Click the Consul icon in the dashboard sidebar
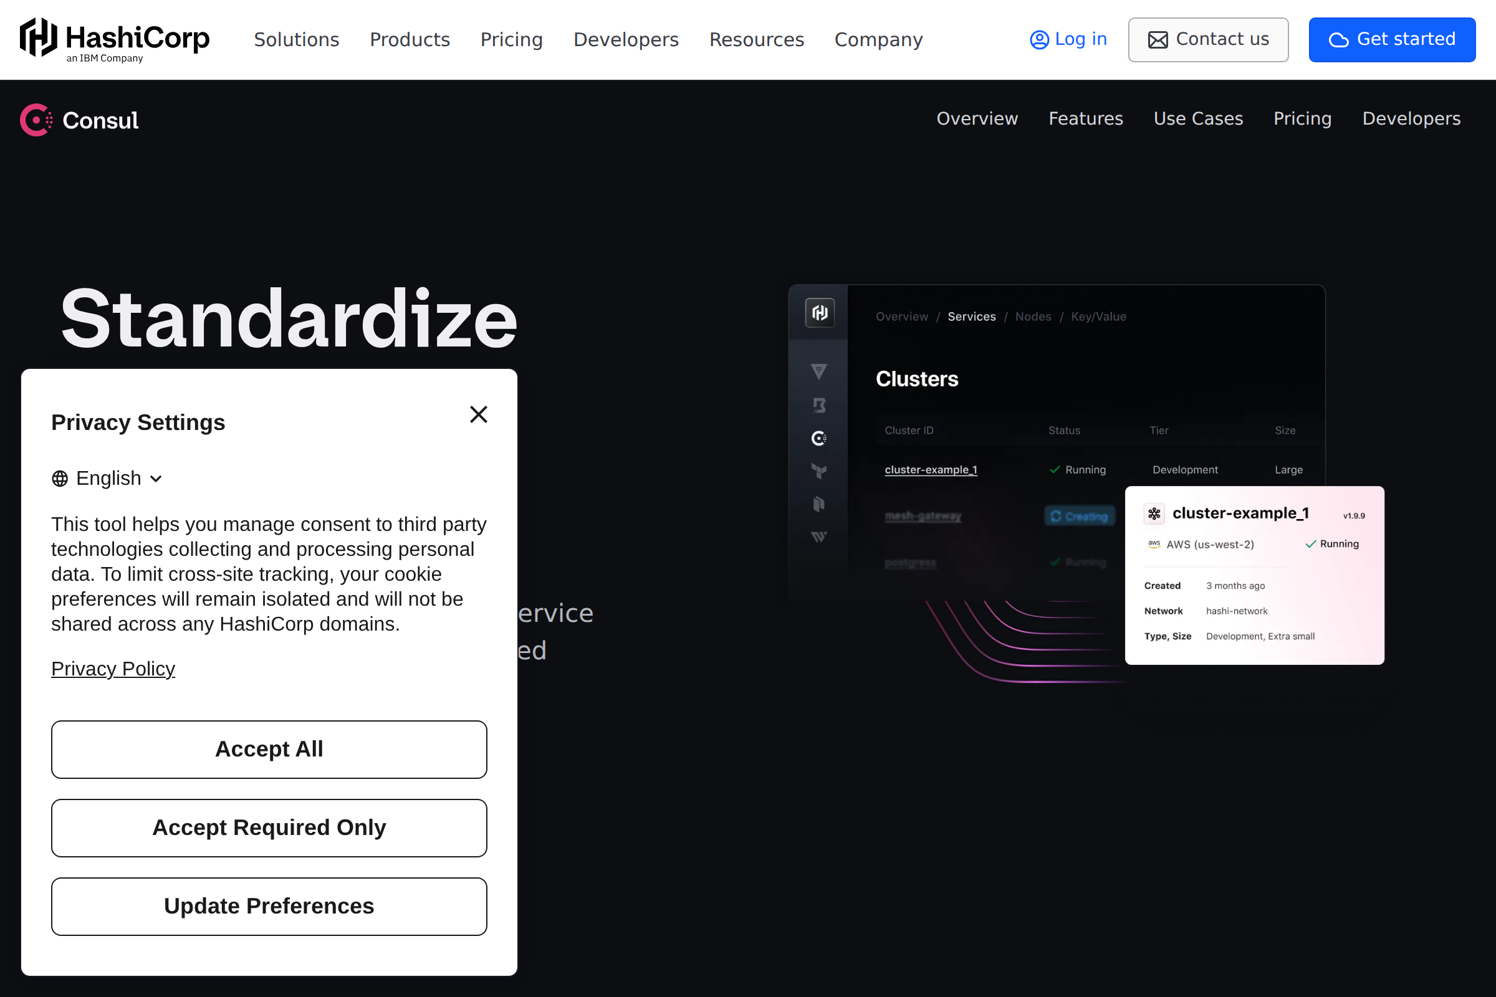Image resolution: width=1496 pixels, height=997 pixels. (819, 438)
